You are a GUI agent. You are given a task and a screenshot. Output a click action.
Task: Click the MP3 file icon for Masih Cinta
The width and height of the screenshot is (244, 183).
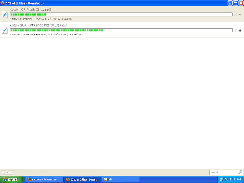pos(5,14)
